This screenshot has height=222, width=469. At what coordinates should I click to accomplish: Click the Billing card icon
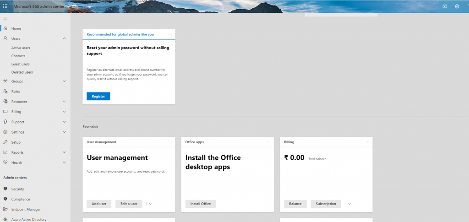5,112
